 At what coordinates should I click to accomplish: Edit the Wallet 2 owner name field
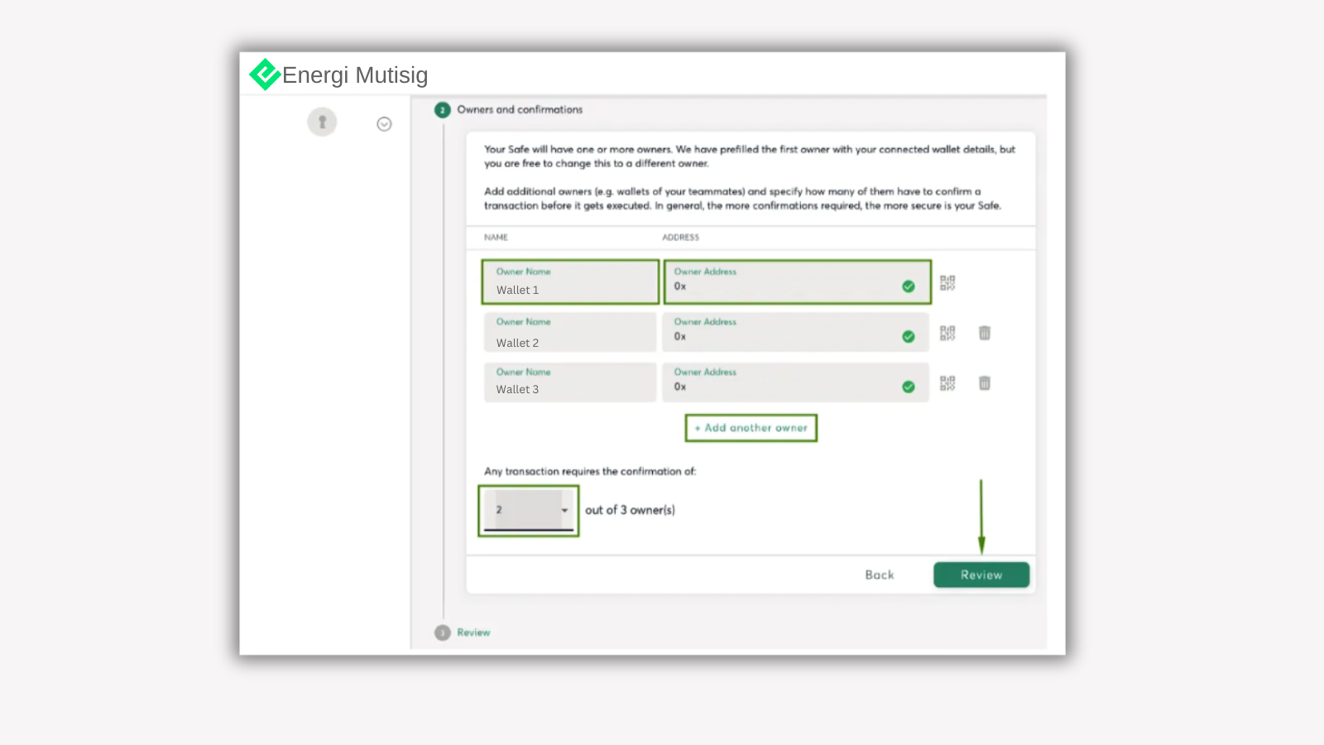(570, 333)
